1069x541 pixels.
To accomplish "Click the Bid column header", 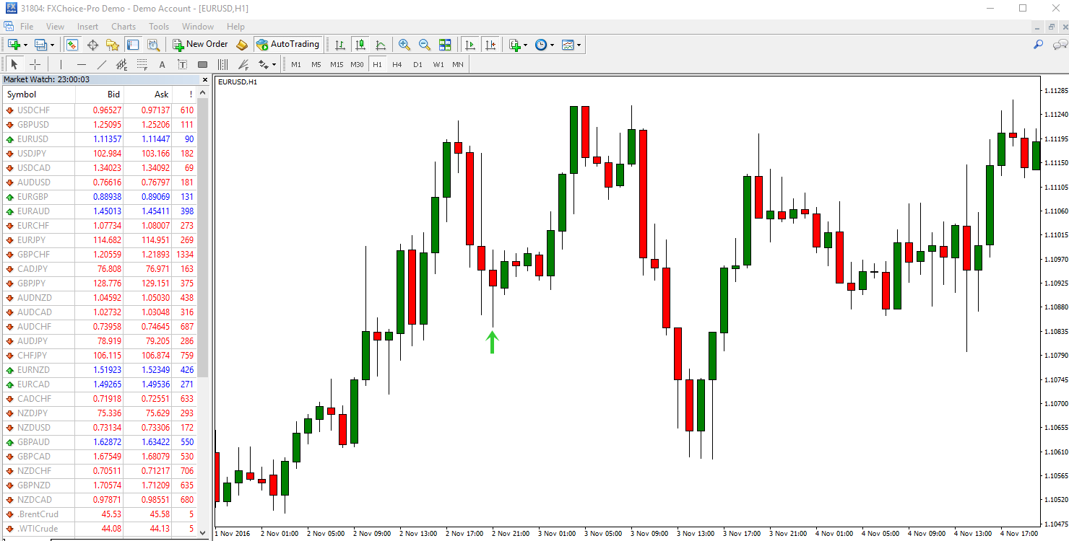I will tap(100, 94).
